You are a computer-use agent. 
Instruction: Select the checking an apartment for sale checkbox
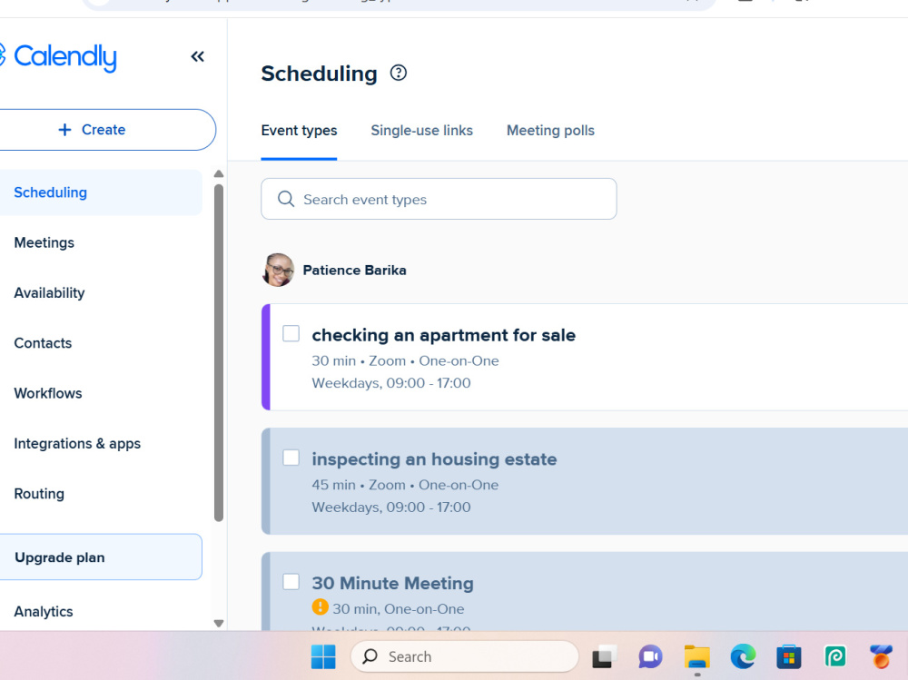point(291,333)
